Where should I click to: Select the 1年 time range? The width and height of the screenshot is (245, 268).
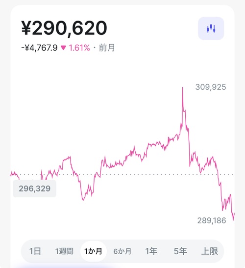[x=151, y=251]
